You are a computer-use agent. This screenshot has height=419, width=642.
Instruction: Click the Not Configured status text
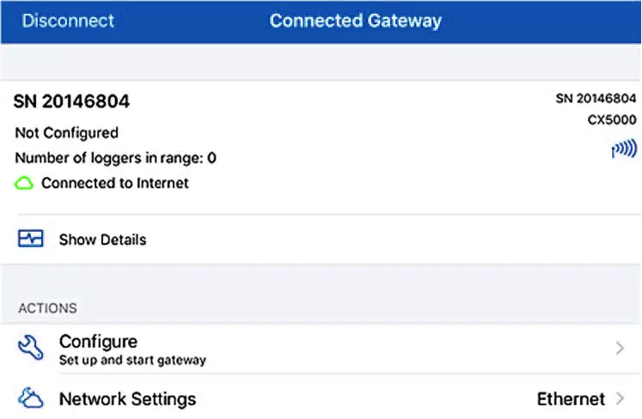pos(66,133)
